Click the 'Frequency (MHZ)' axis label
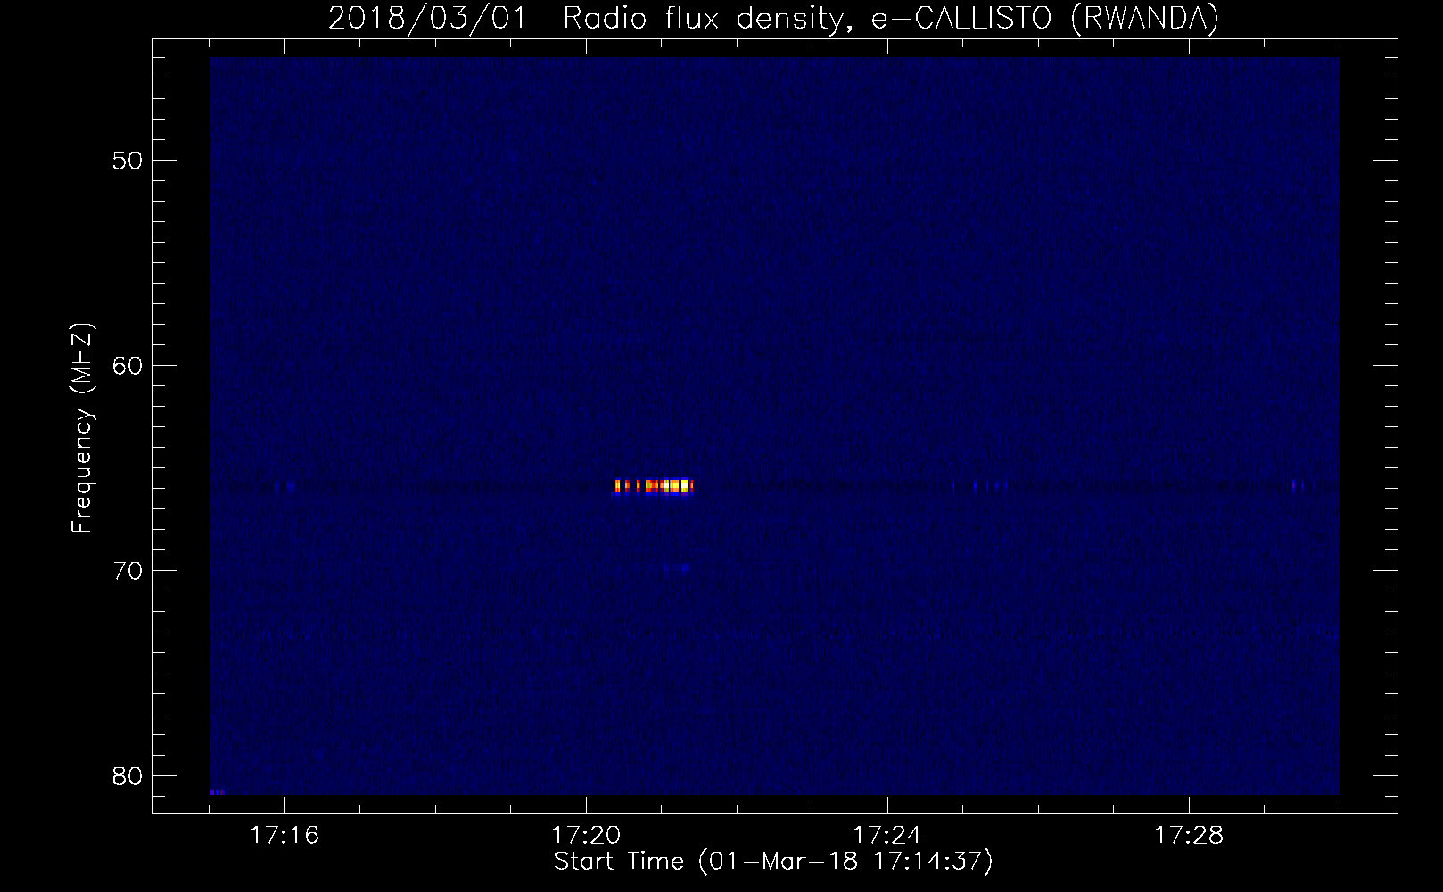This screenshot has width=1443, height=892. (x=82, y=428)
